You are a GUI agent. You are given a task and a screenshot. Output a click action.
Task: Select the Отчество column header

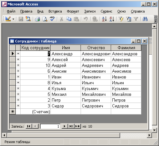pyautogui.click(x=96, y=48)
